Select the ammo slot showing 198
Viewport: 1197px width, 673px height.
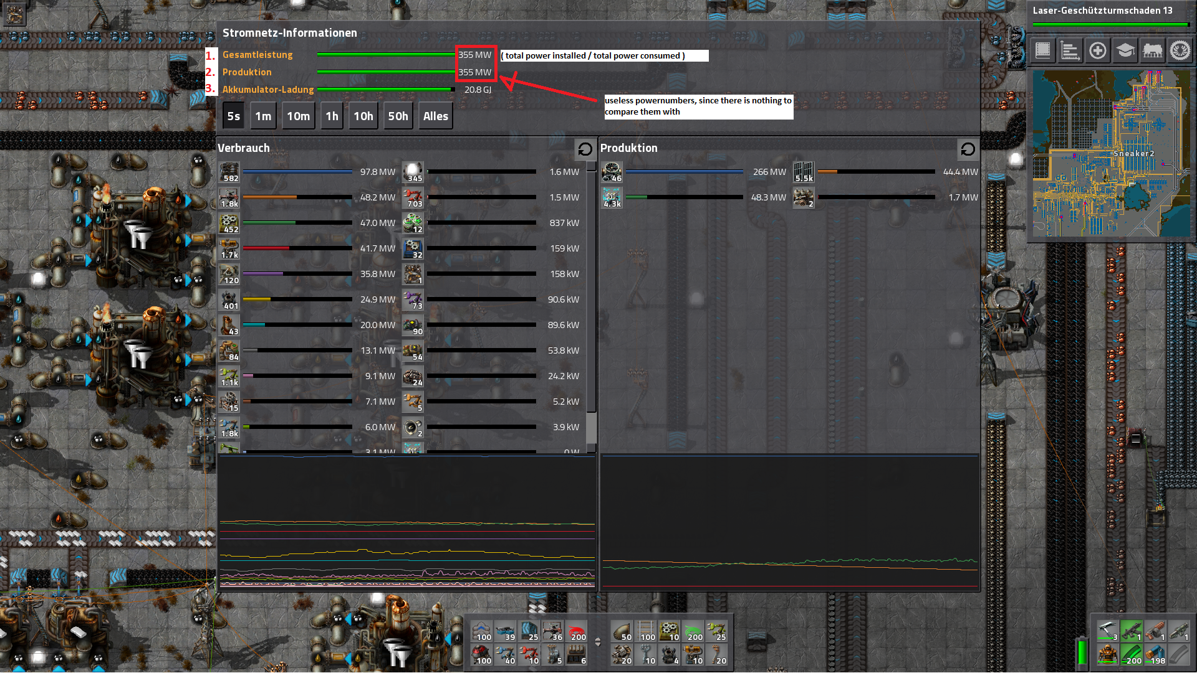[x=1155, y=654]
